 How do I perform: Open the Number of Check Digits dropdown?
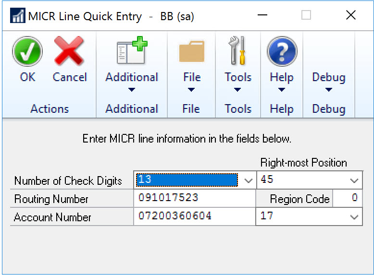point(249,180)
